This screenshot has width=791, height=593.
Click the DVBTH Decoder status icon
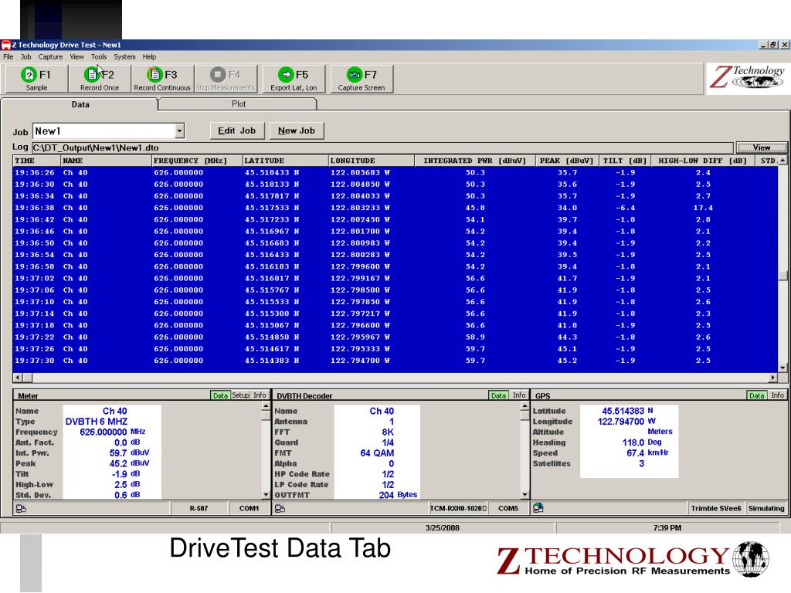click(x=280, y=508)
